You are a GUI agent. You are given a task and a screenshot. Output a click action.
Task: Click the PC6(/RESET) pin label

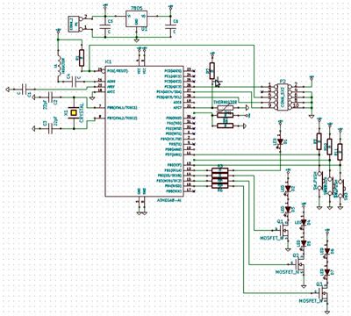coord(118,71)
